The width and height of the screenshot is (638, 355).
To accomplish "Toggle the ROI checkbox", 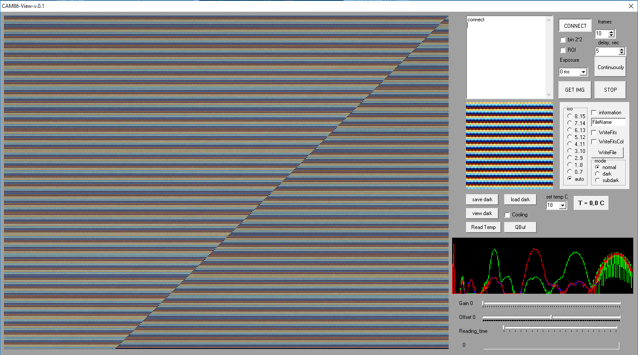I will point(563,50).
